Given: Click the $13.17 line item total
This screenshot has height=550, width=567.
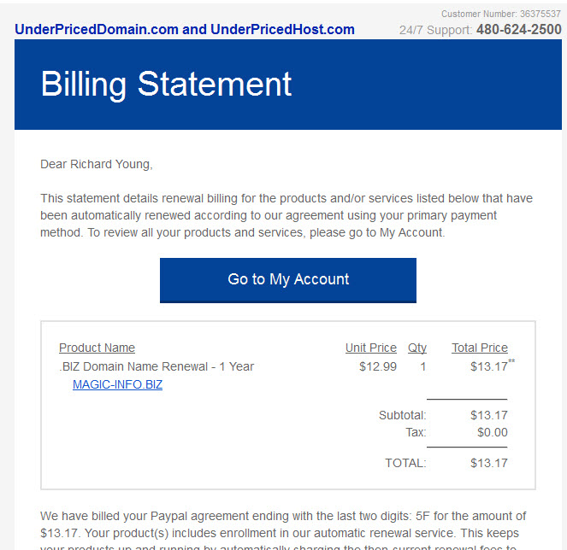Looking at the screenshot, I should coord(489,366).
